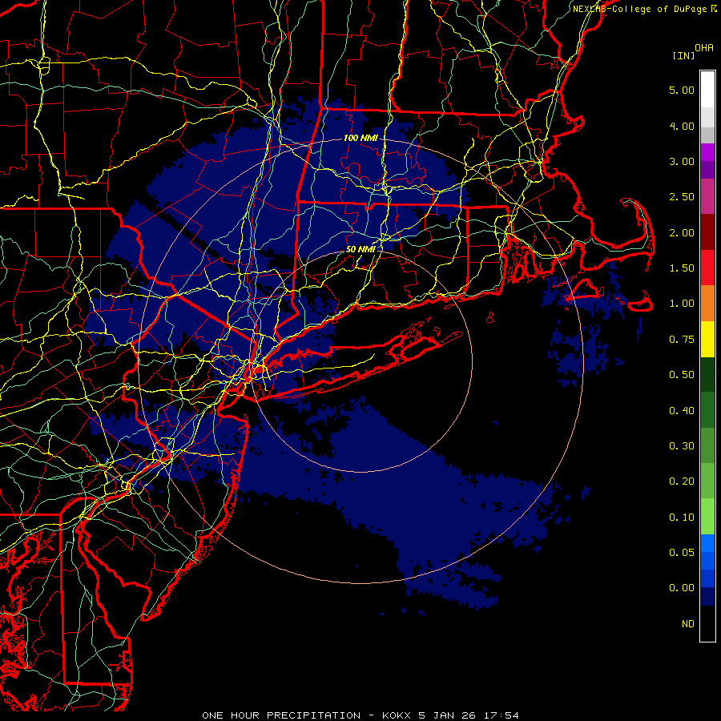This screenshot has width=721, height=721.
Task: Select the pink swatch beside 2.50
Action: tap(707, 197)
